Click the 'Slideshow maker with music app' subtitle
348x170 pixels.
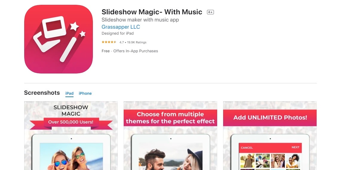tap(140, 20)
